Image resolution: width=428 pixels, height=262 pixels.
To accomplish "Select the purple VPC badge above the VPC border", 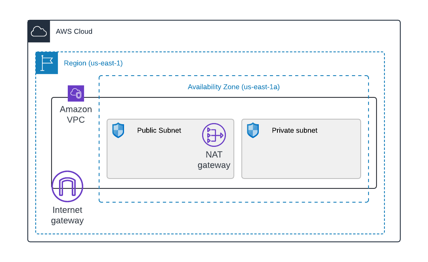I will pyautogui.click(x=76, y=93).
